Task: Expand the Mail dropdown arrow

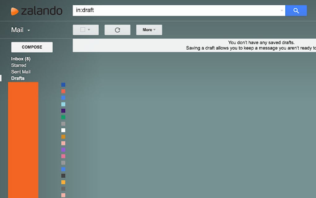Action: pos(28,30)
